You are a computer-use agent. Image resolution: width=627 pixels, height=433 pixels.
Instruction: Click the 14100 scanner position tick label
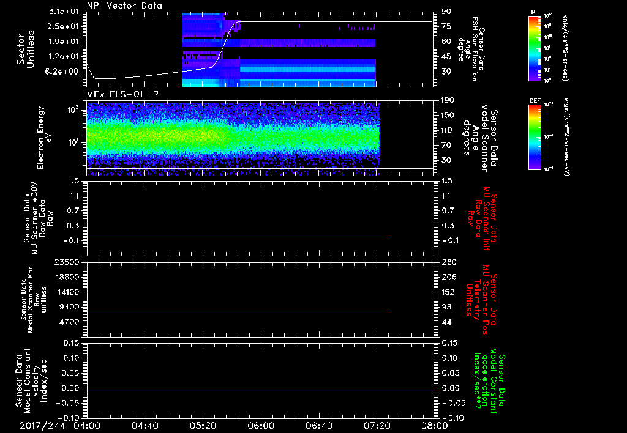tap(67, 292)
